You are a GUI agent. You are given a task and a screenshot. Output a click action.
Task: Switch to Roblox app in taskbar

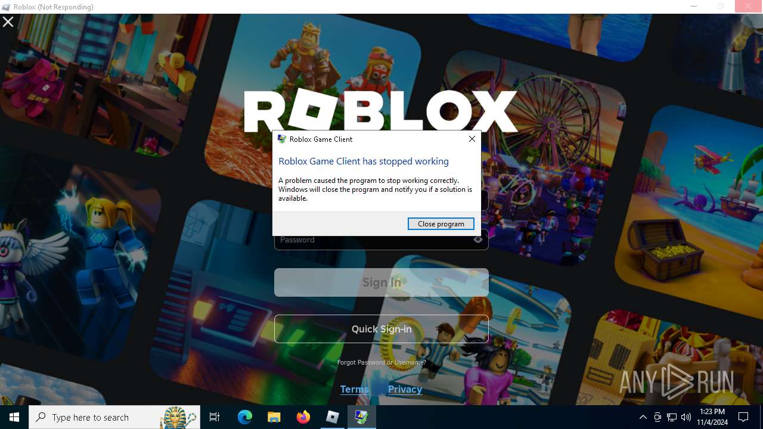coord(333,417)
